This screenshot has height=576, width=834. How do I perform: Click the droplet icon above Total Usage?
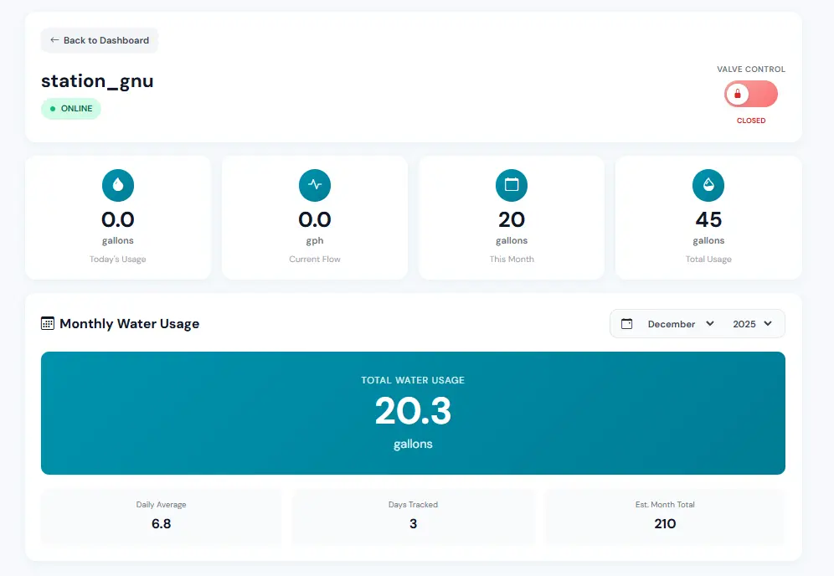[708, 185]
